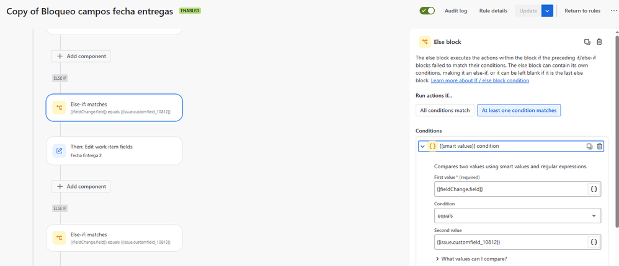This screenshot has height=266, width=619.
Task: Click the ENABLED status badge
Action: pyautogui.click(x=190, y=11)
